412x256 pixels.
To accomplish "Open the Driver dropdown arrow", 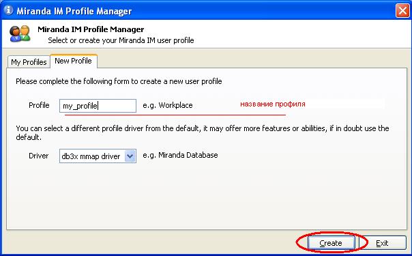I will click(130, 156).
